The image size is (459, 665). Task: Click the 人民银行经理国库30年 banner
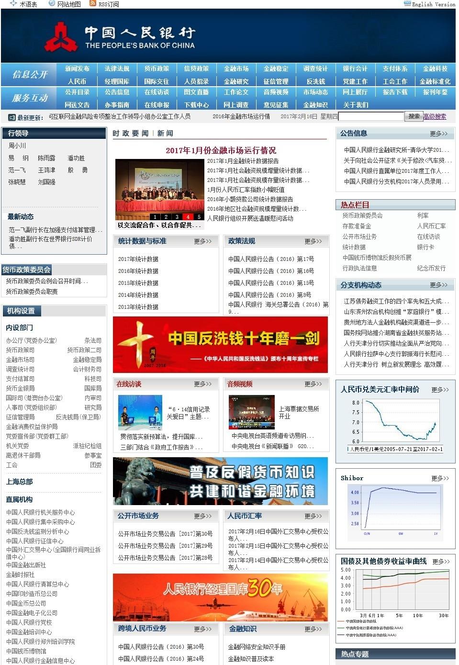[x=221, y=597]
